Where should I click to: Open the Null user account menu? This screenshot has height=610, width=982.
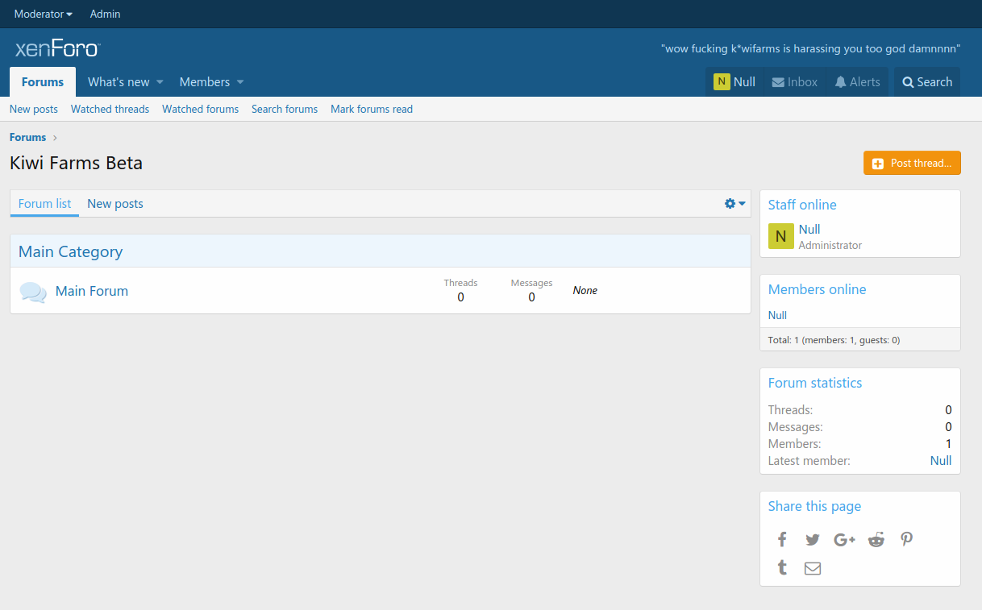(x=734, y=82)
